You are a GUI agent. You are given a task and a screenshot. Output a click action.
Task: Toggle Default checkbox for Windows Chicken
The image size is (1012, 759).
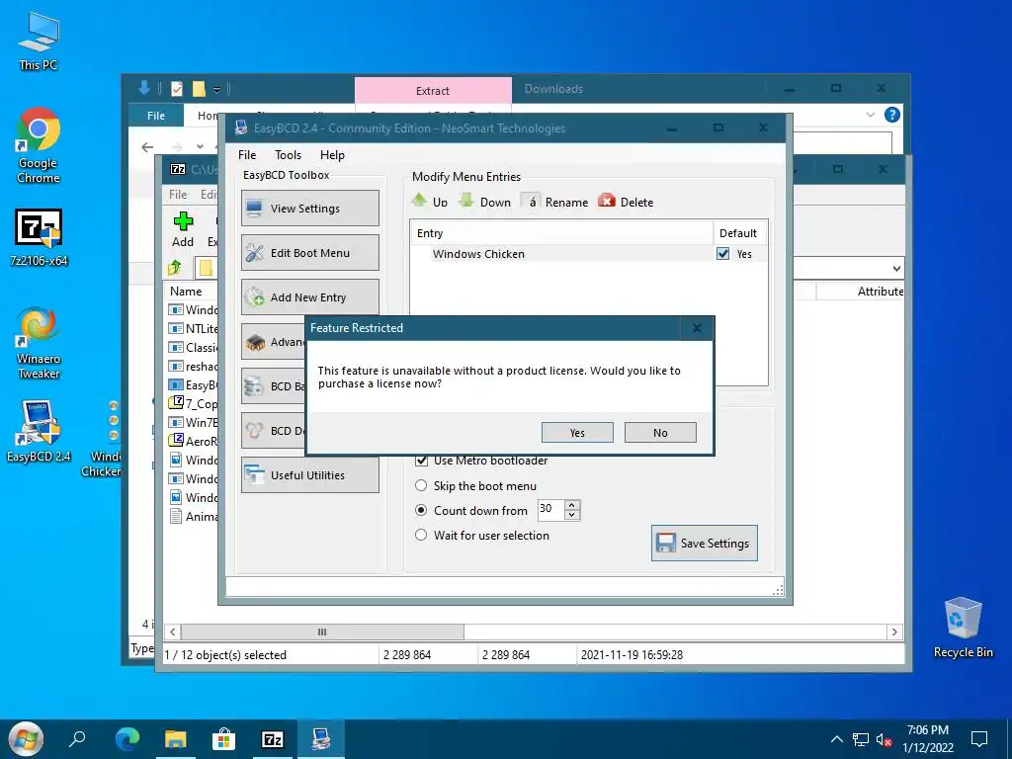click(x=722, y=254)
